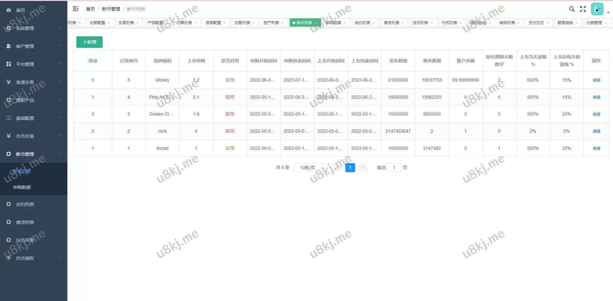Click the 首页 dashboard icon in sidebar
The image size is (613, 301).
coord(9,10)
